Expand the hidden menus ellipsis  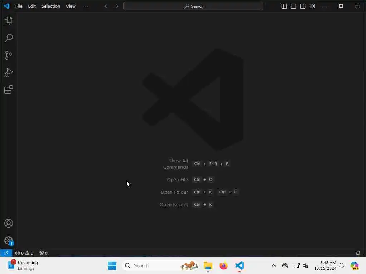[85, 6]
